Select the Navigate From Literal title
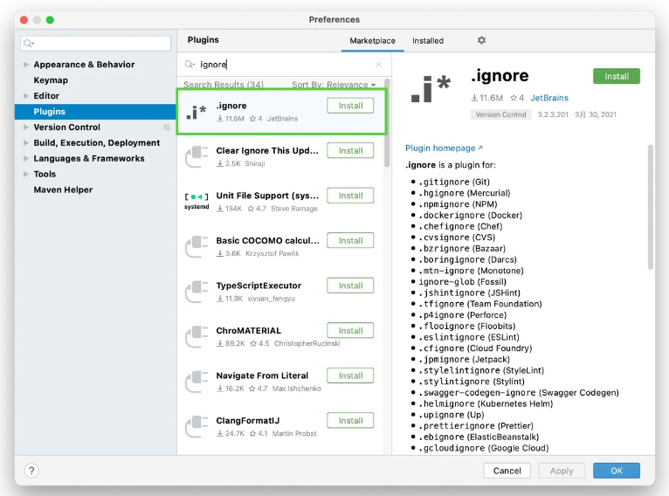669x496 pixels. click(262, 375)
